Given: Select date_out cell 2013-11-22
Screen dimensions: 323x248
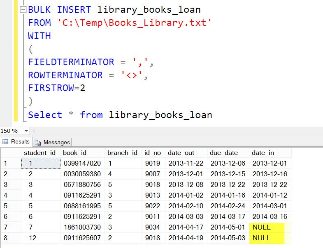Looking at the screenshot, I should [x=186, y=164].
